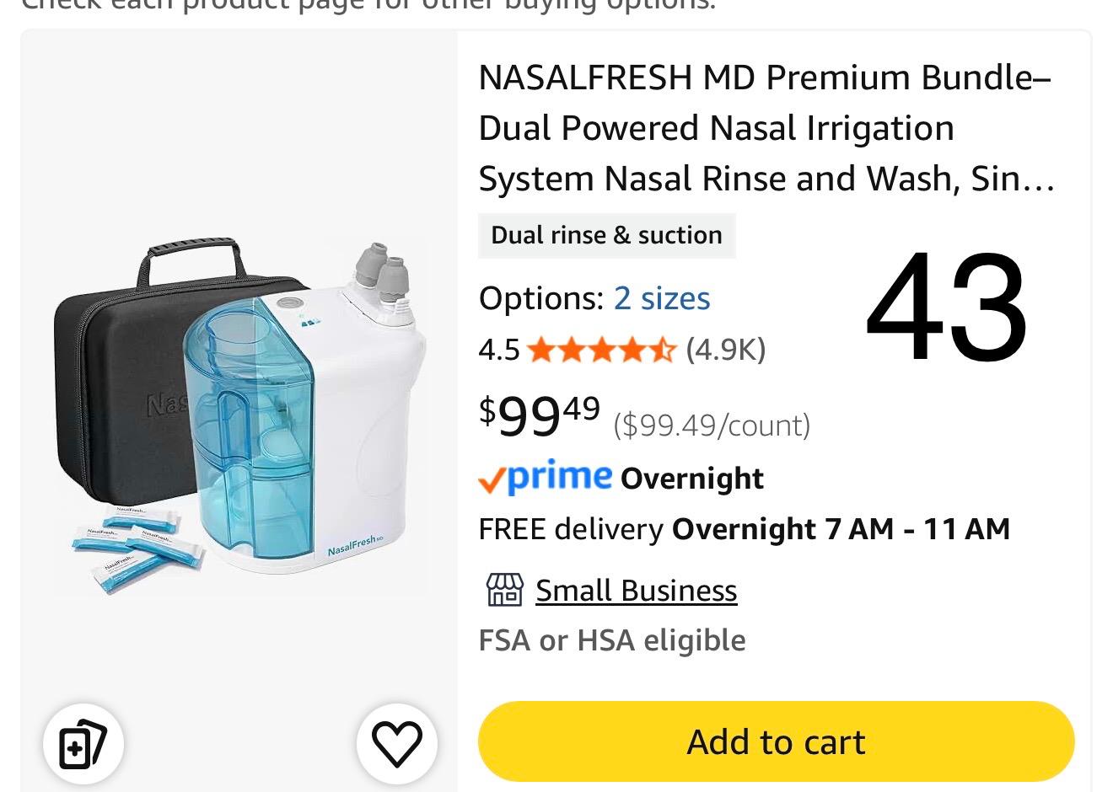View the 4.9K customer reviews count
This screenshot has height=792, width=1113.
tap(725, 349)
